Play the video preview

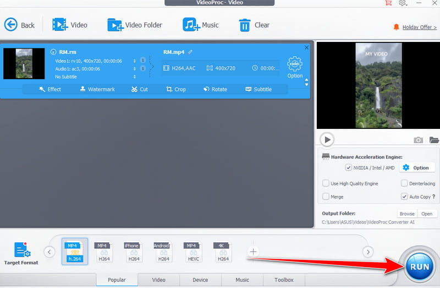[x=327, y=140]
